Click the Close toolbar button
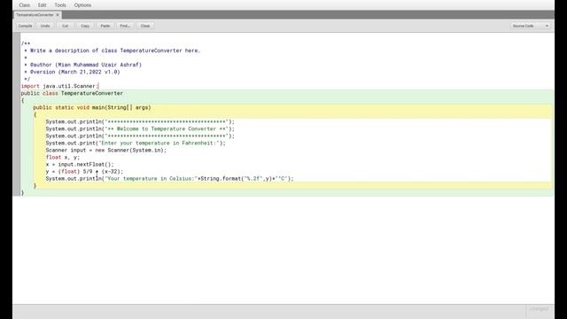Screen dimensions: 567x319 point(145,26)
